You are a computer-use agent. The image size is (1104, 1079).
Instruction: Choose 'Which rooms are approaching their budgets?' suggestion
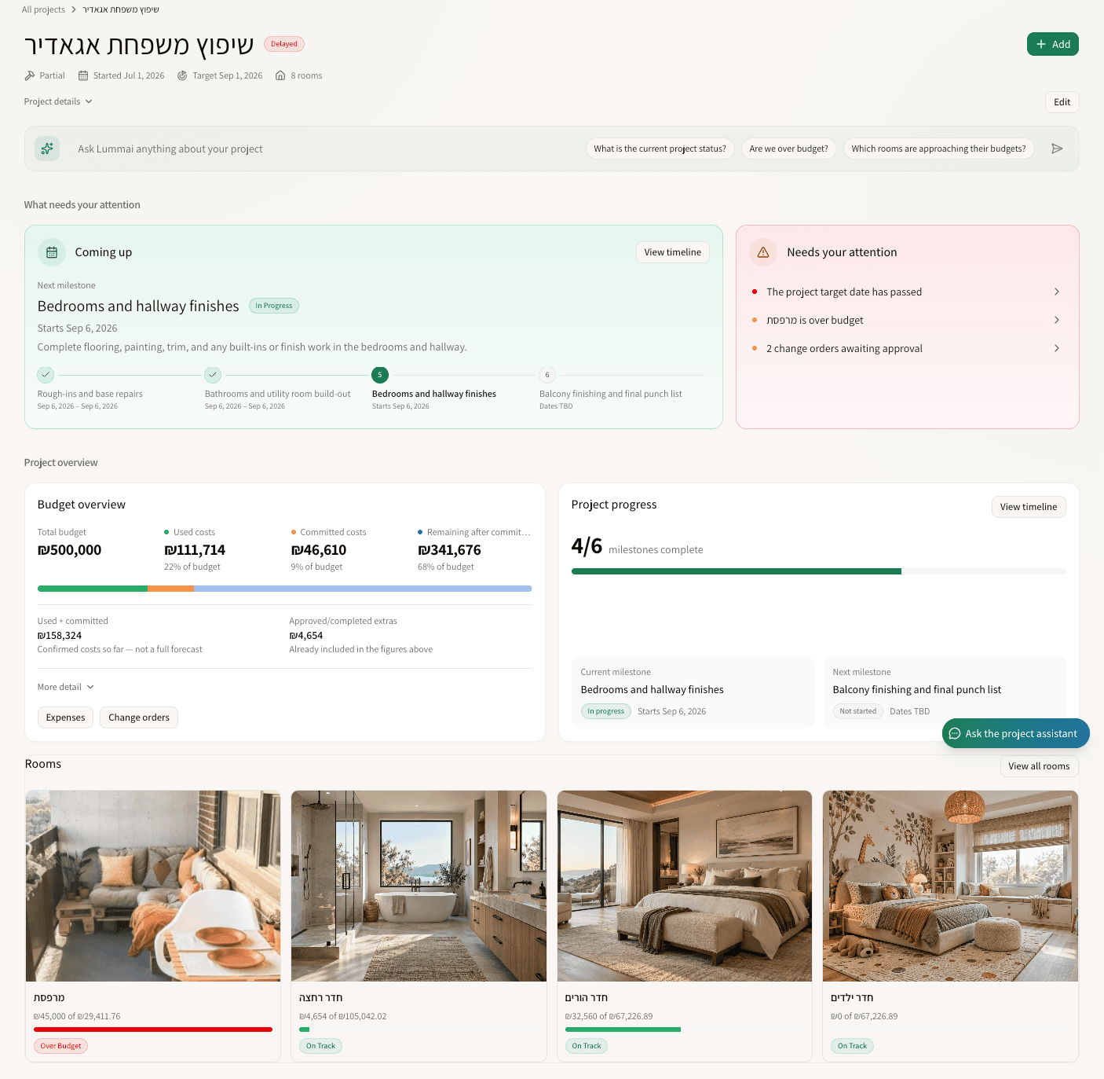click(x=938, y=149)
